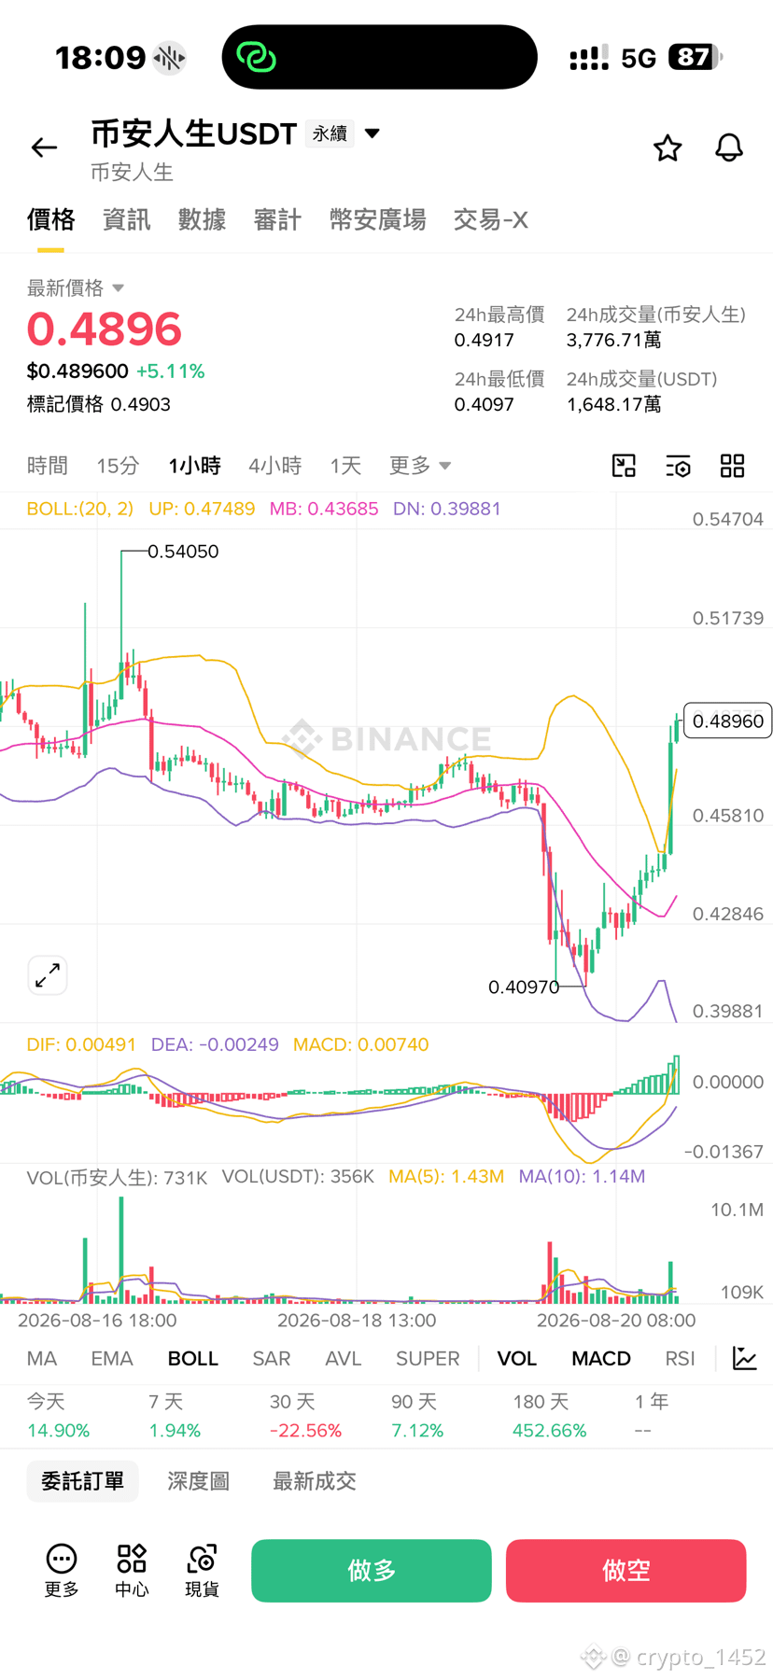Tap the MACD: 0.00740 readout
Viewport: 773px width, 1680px height.
360,1044
